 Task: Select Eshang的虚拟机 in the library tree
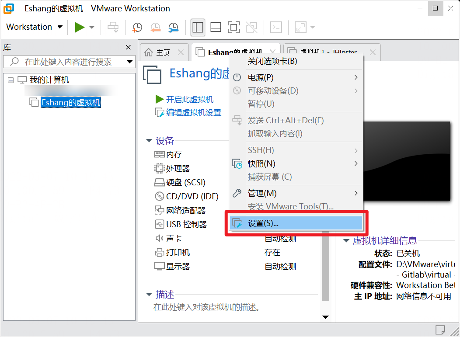[71, 102]
